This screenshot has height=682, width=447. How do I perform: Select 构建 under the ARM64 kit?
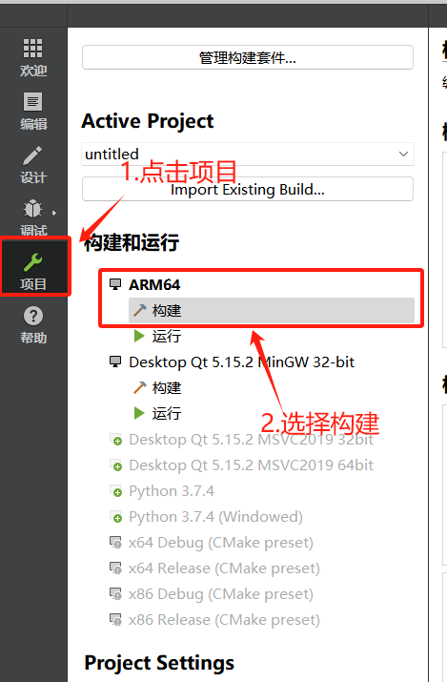click(272, 311)
